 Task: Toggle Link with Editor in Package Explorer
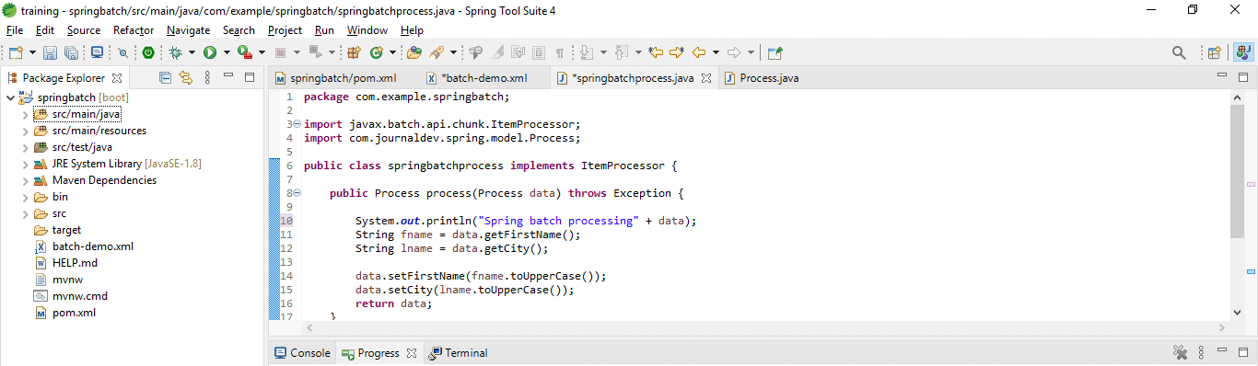(186, 77)
